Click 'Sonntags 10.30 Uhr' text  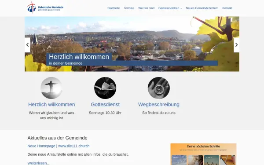click(x=105, y=113)
